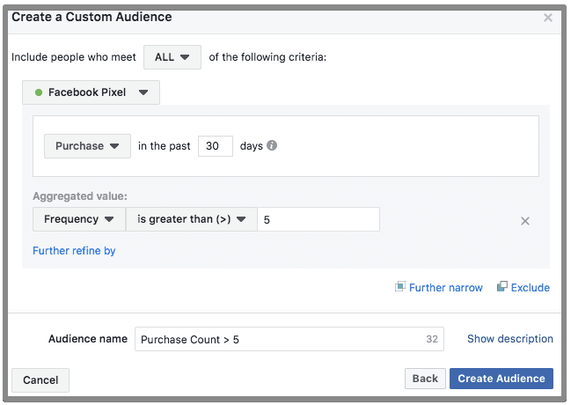
Task: Remove the aggregated value rule
Action: tap(525, 221)
